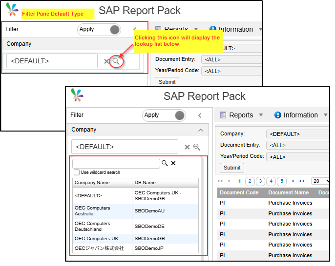Toggle the Apply switch in front window
Image resolution: width=335 pixels, height=266 pixels.
[x=164, y=115]
